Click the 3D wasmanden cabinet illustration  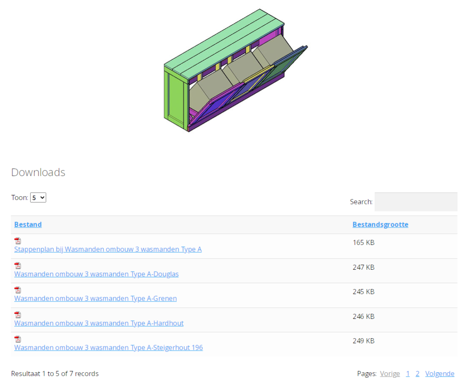coord(235,70)
